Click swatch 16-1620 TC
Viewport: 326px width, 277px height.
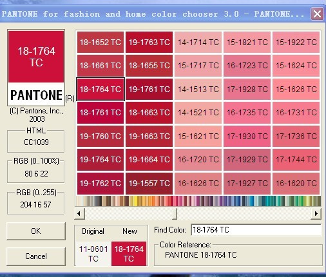point(296,184)
